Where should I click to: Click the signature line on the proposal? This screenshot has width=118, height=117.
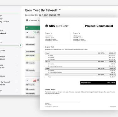pos(63,103)
